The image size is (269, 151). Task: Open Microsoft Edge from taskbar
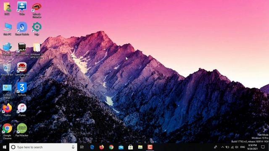click(92, 147)
